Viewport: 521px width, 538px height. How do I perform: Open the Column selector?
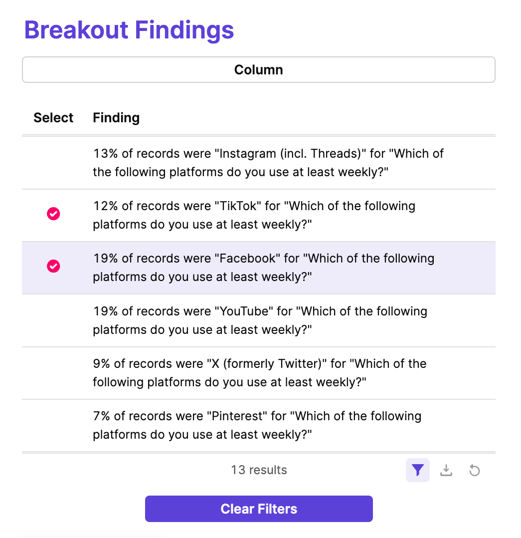coord(259,69)
